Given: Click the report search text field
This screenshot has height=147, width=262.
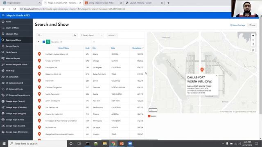Looking at the screenshot, I should (57, 35).
